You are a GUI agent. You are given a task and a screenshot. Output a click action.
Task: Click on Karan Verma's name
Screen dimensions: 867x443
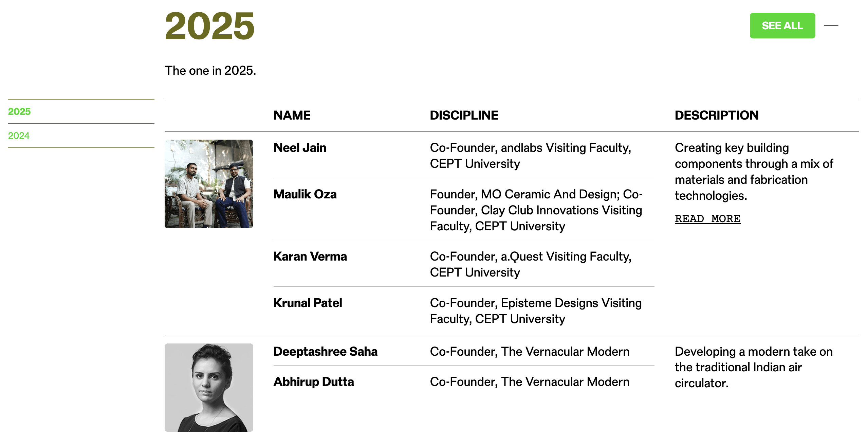pos(310,256)
